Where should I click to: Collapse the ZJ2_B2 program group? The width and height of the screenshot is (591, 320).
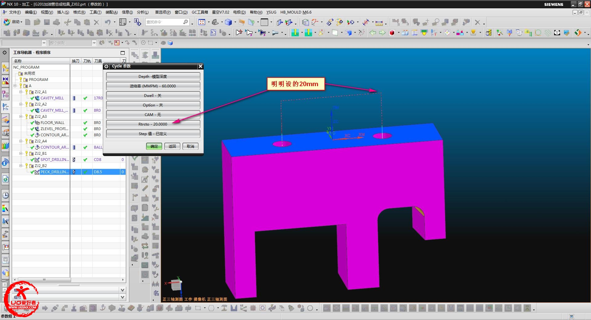(x=21, y=166)
